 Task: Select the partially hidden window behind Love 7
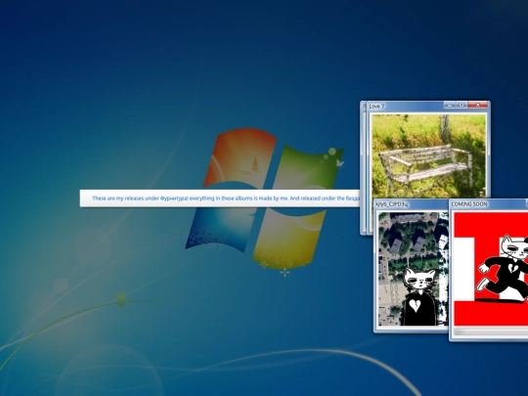[x=363, y=168]
